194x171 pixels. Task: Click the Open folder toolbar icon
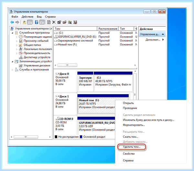tap(64, 22)
